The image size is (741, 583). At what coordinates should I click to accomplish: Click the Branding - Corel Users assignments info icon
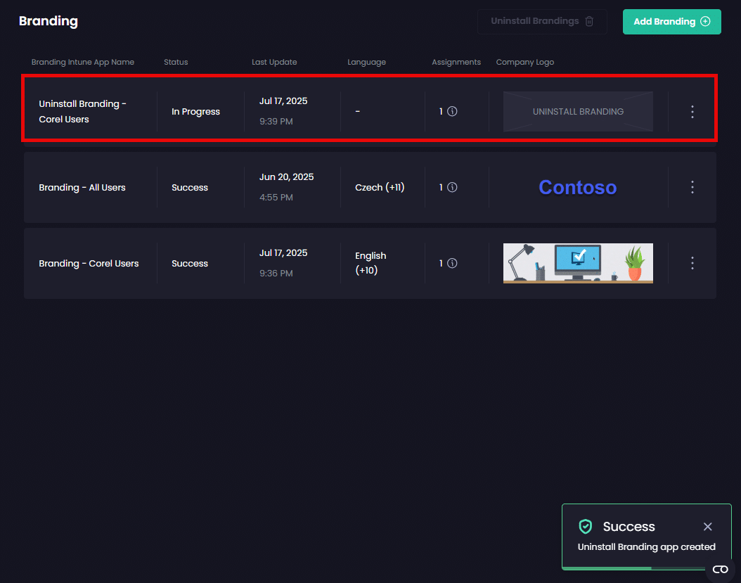coord(452,263)
